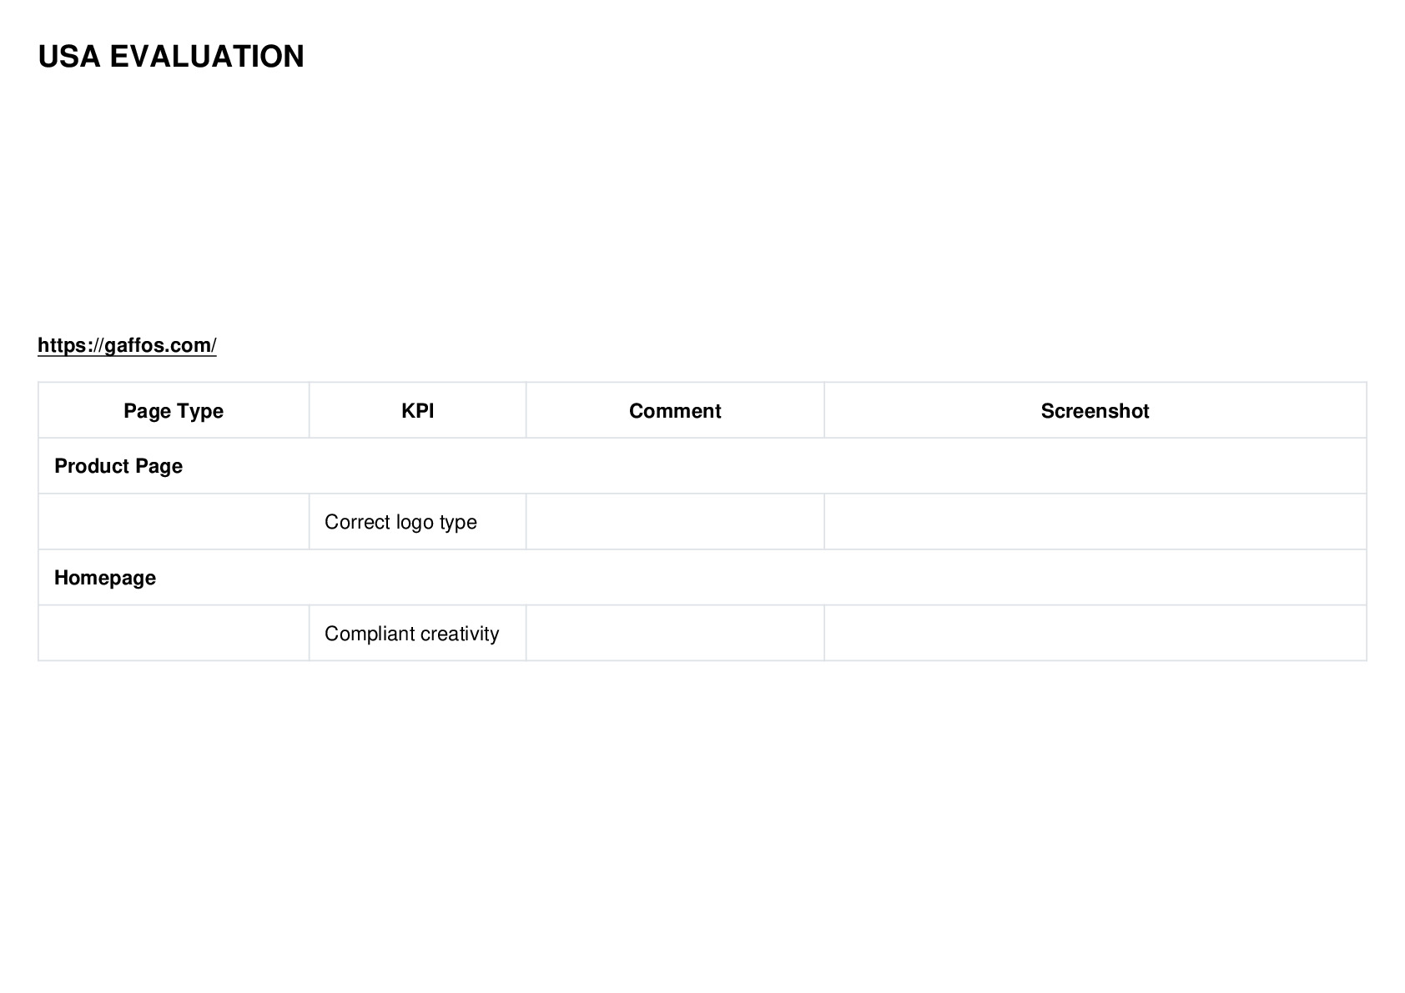Select the Product Page section row
The height and width of the screenshot is (993, 1405).
pos(702,466)
